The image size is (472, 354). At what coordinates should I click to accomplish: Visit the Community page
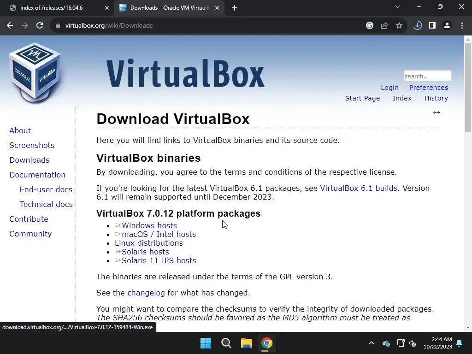(30, 234)
